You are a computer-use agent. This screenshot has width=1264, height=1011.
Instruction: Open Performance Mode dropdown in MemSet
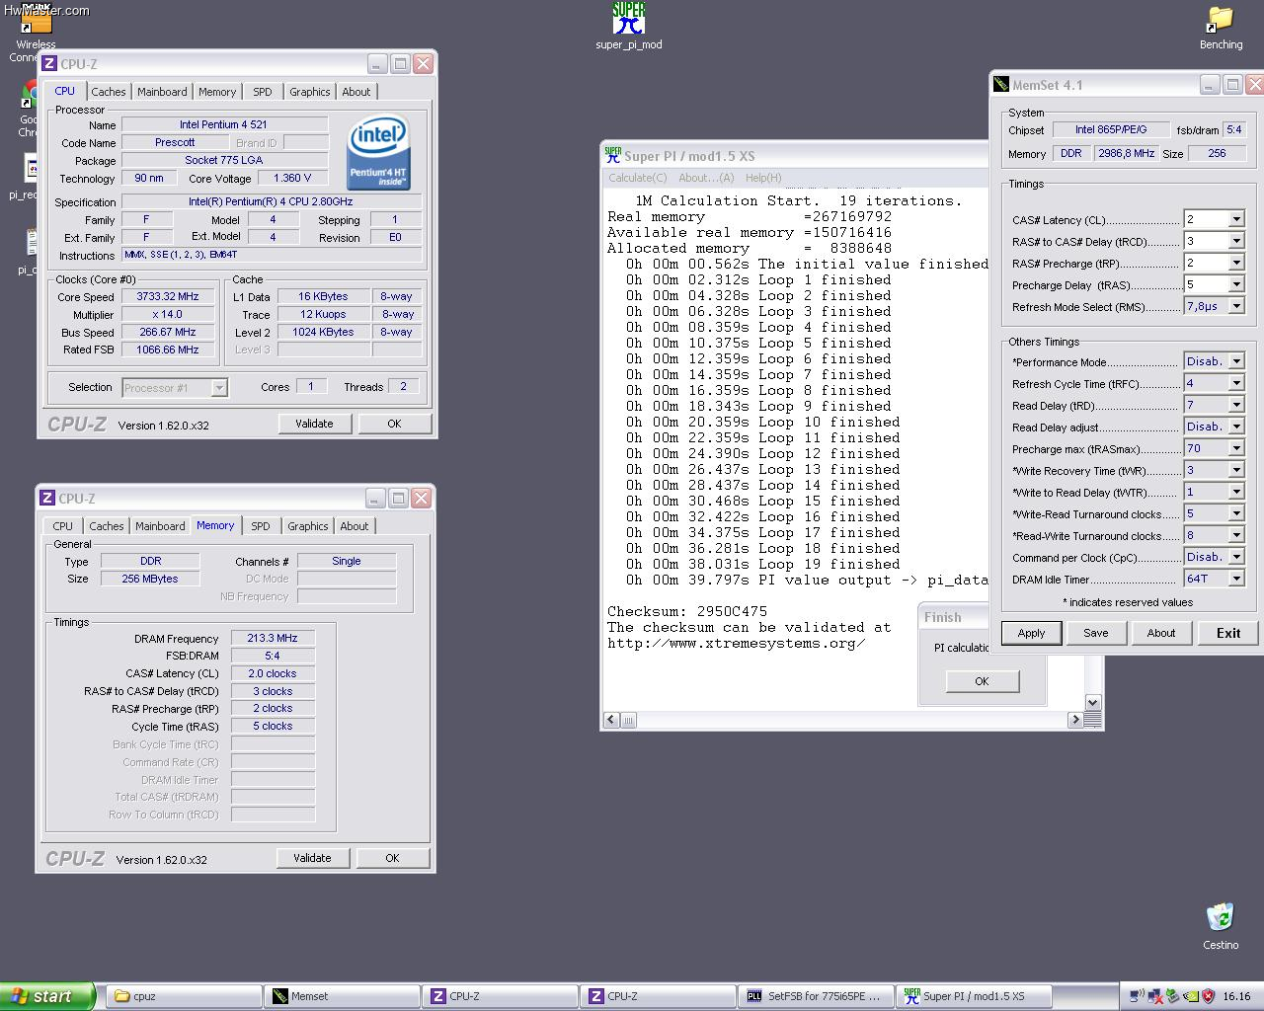coord(1235,361)
